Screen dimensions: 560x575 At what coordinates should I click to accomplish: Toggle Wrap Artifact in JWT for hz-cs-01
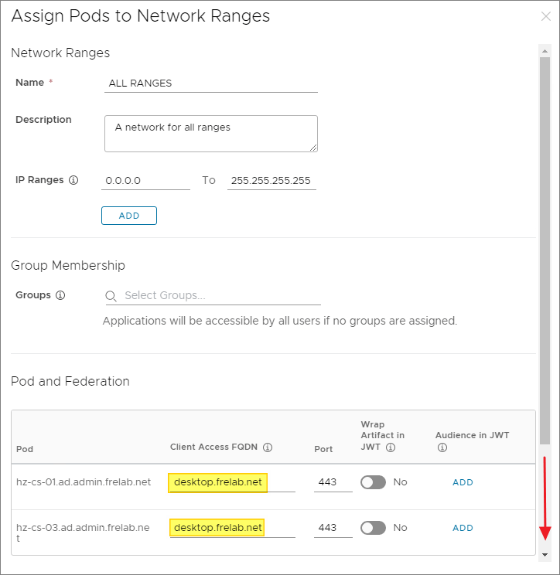[373, 482]
